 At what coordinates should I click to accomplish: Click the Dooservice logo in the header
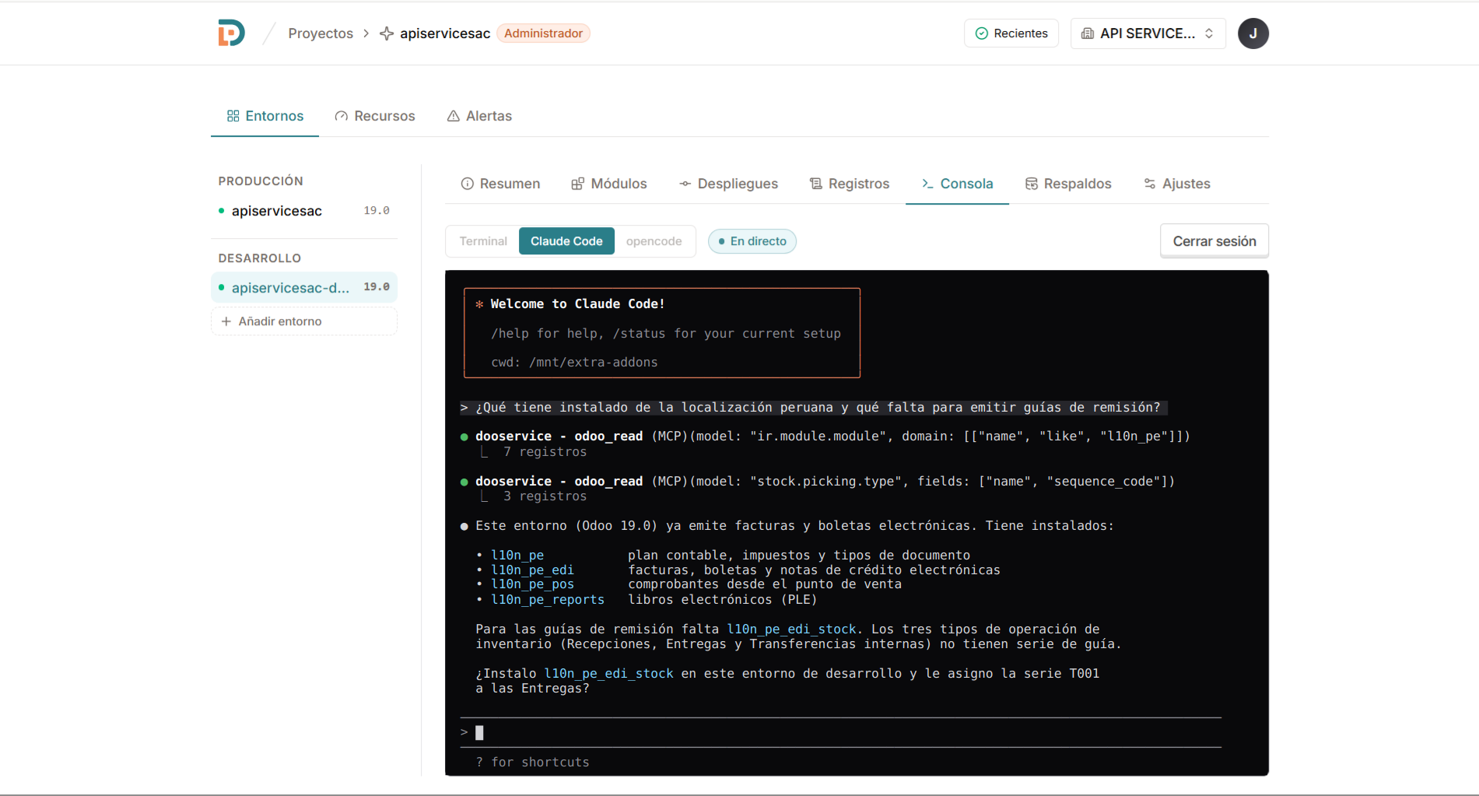231,33
